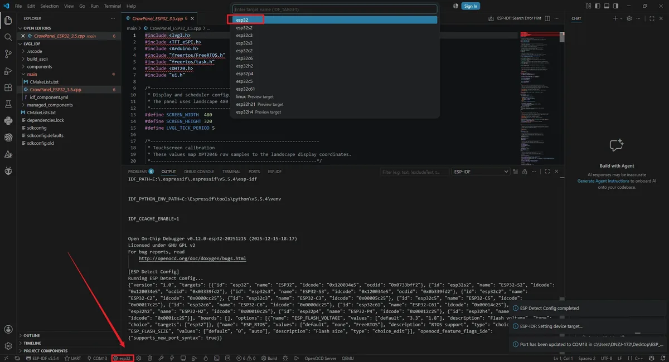The height and width of the screenshot is (362, 669).
Task: Open the ESP-IDF output channel dropdown
Action: coord(481,172)
